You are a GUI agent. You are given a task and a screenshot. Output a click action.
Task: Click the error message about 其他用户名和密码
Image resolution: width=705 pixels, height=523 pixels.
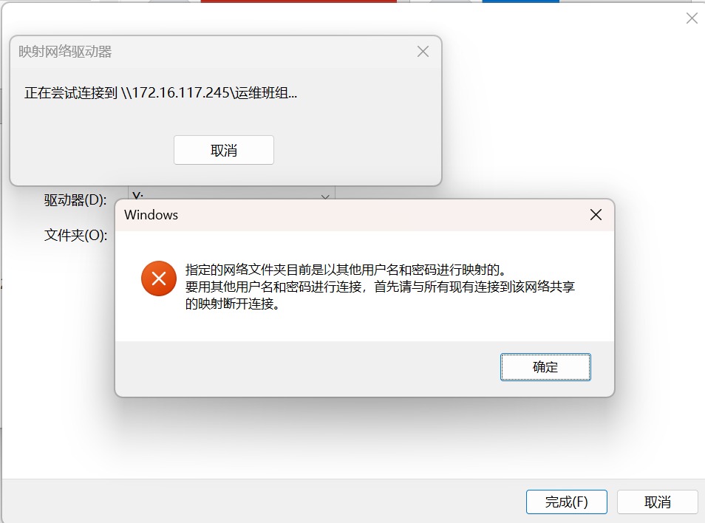[x=380, y=287]
